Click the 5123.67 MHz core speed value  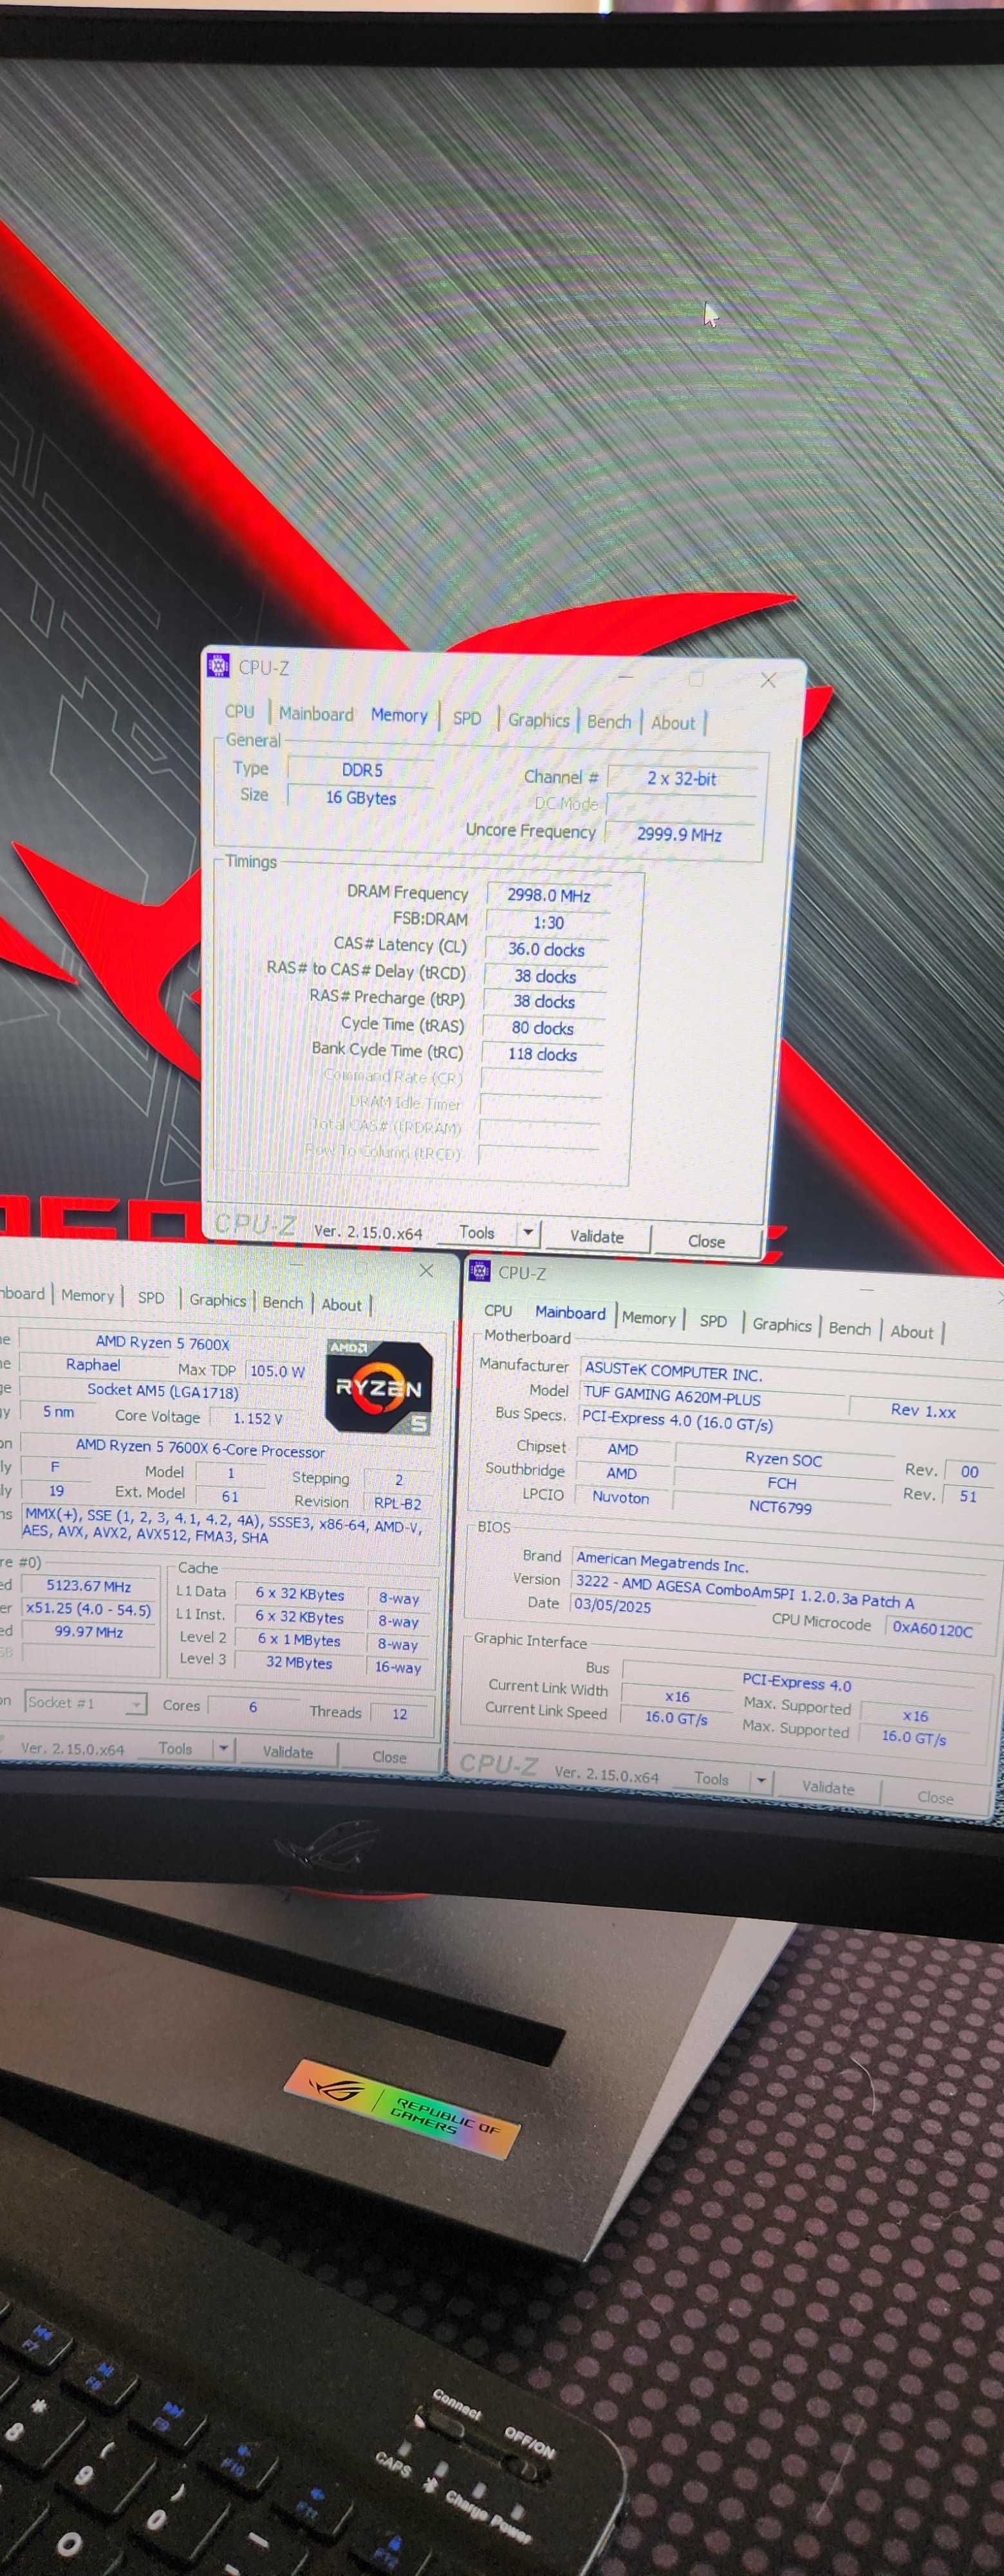pos(89,1585)
